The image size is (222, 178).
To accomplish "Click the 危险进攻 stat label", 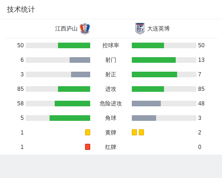I will pyautogui.click(x=111, y=104).
